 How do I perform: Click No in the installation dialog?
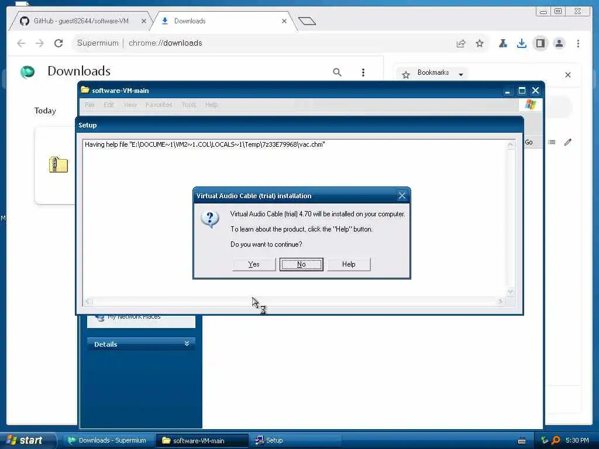[301, 264]
